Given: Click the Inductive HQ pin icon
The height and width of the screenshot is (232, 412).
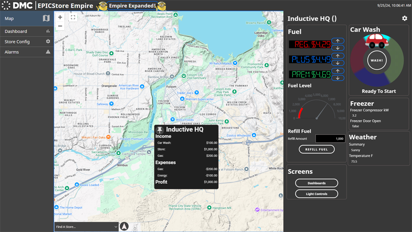Looking at the screenshot, I should point(160,130).
